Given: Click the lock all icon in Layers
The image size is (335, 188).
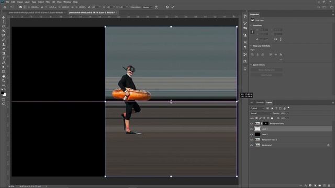Looking at the screenshot, I should point(272,118).
